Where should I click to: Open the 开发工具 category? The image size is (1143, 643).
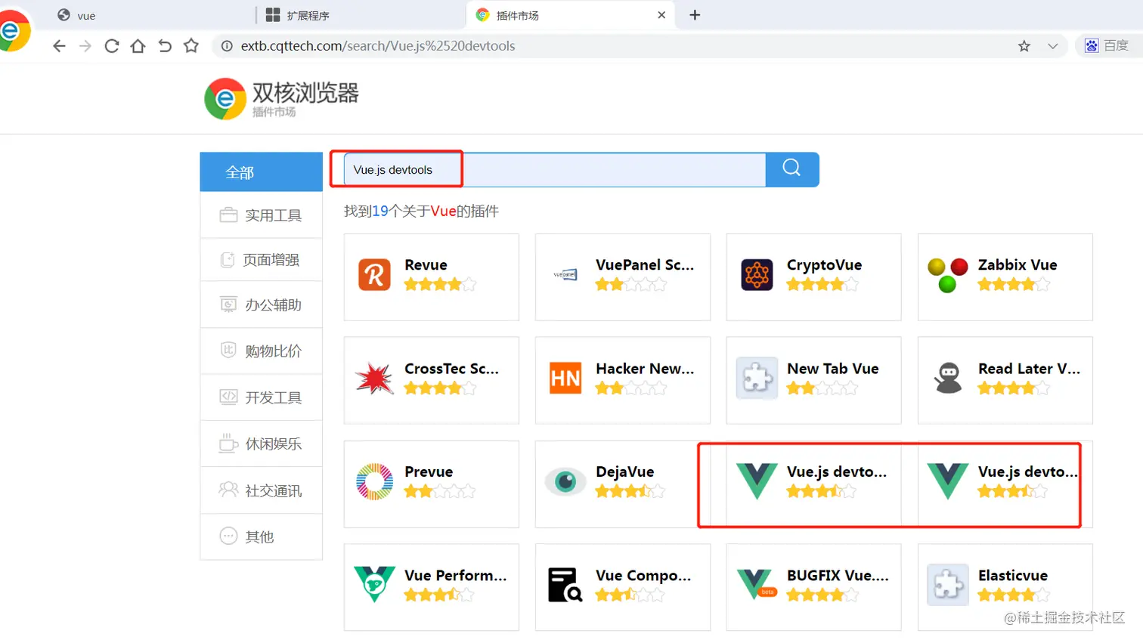tap(261, 397)
